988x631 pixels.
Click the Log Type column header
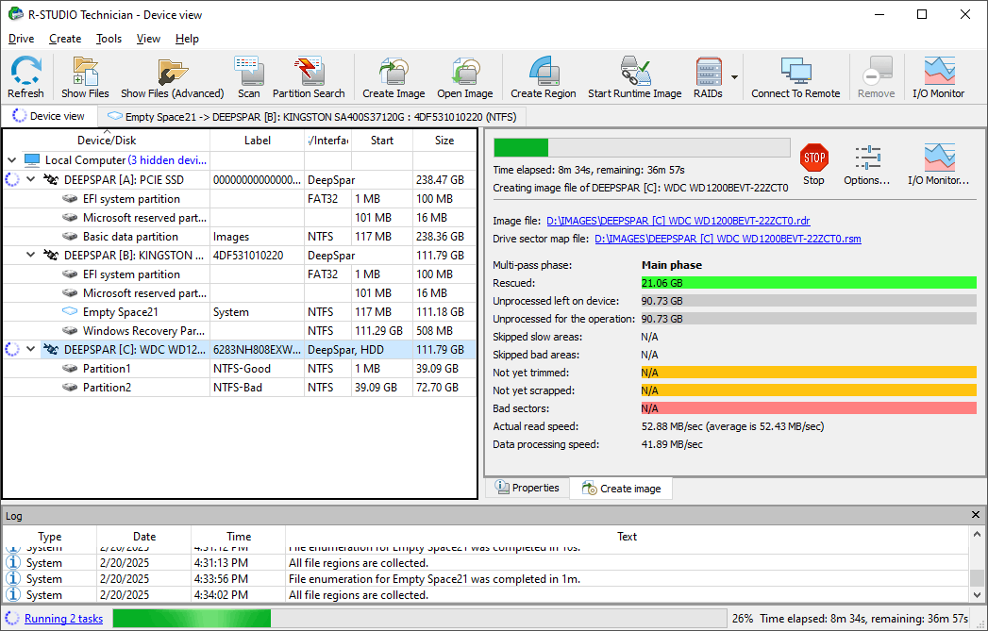50,537
